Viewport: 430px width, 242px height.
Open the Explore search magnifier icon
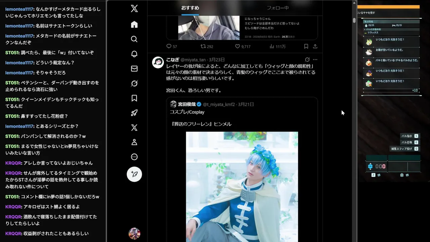point(134,39)
